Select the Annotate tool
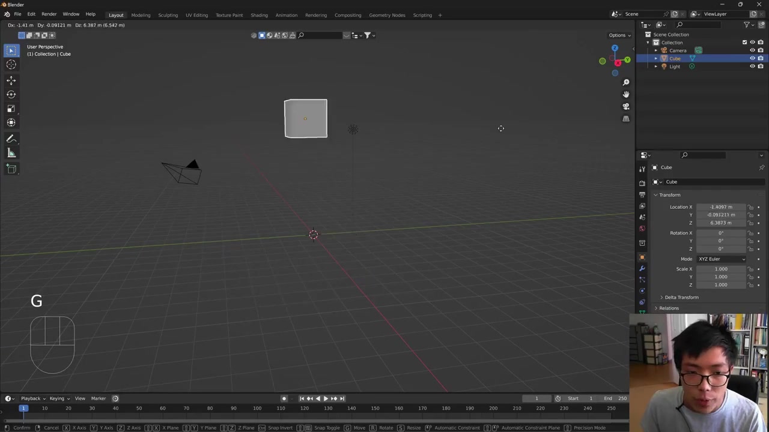The width and height of the screenshot is (769, 432). tap(11, 139)
